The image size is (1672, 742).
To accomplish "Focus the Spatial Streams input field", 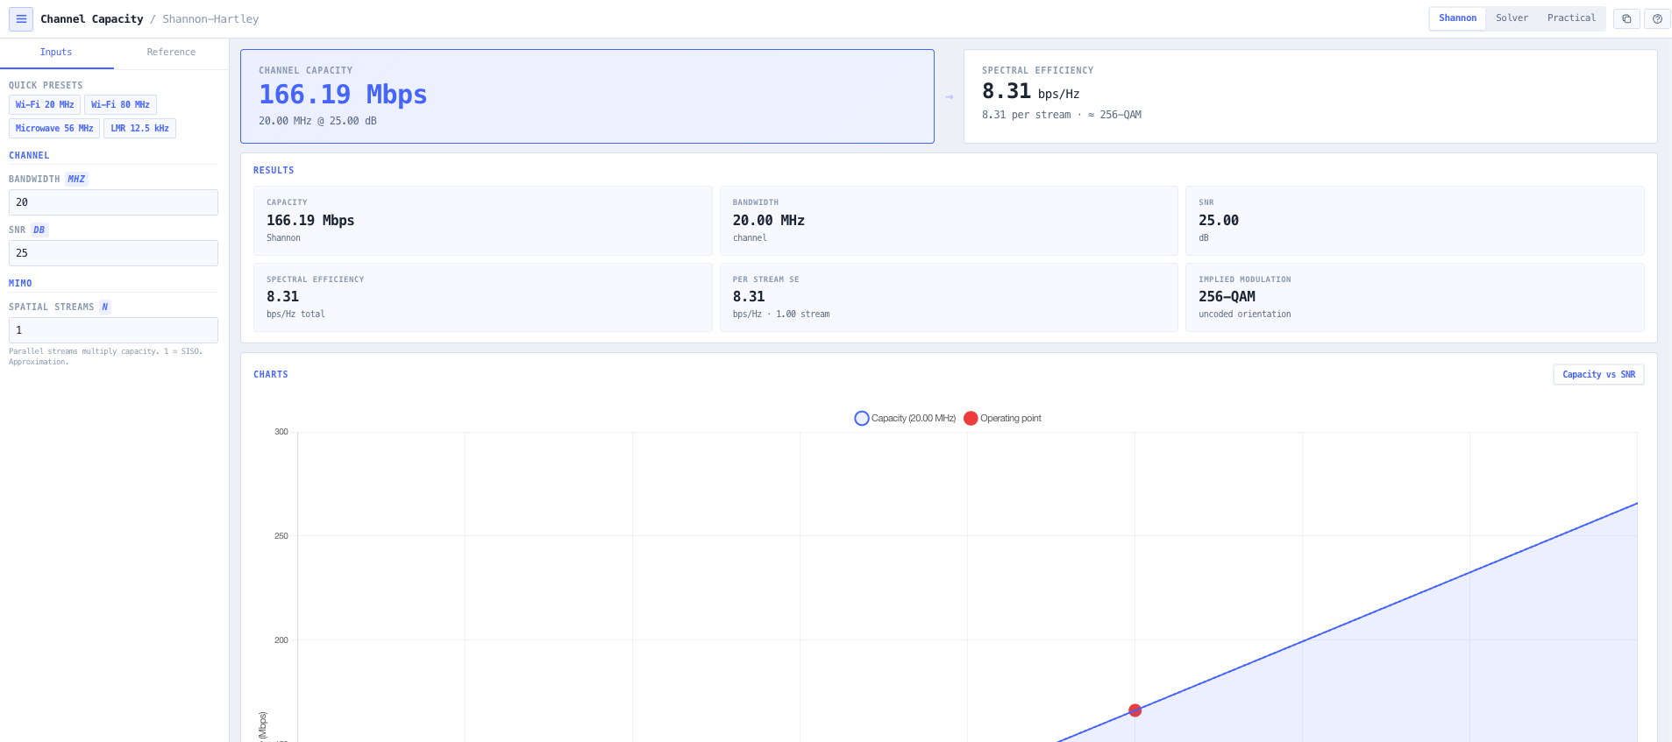I will [x=113, y=330].
